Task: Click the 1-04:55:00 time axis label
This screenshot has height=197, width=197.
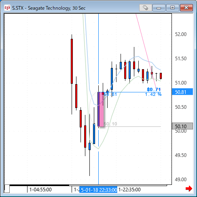Action: (x=40, y=190)
